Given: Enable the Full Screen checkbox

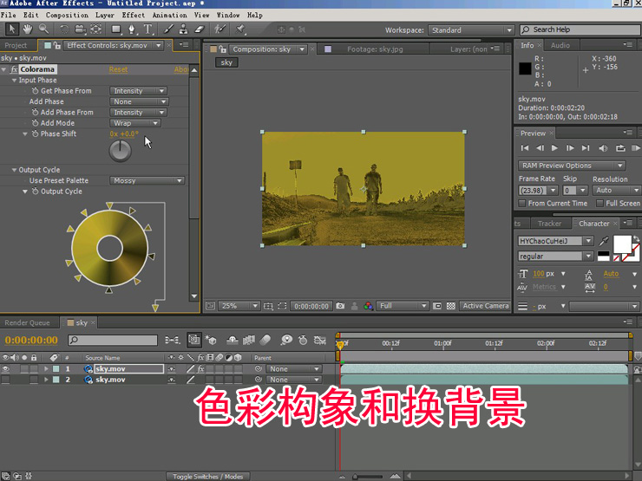Looking at the screenshot, I should (599, 203).
